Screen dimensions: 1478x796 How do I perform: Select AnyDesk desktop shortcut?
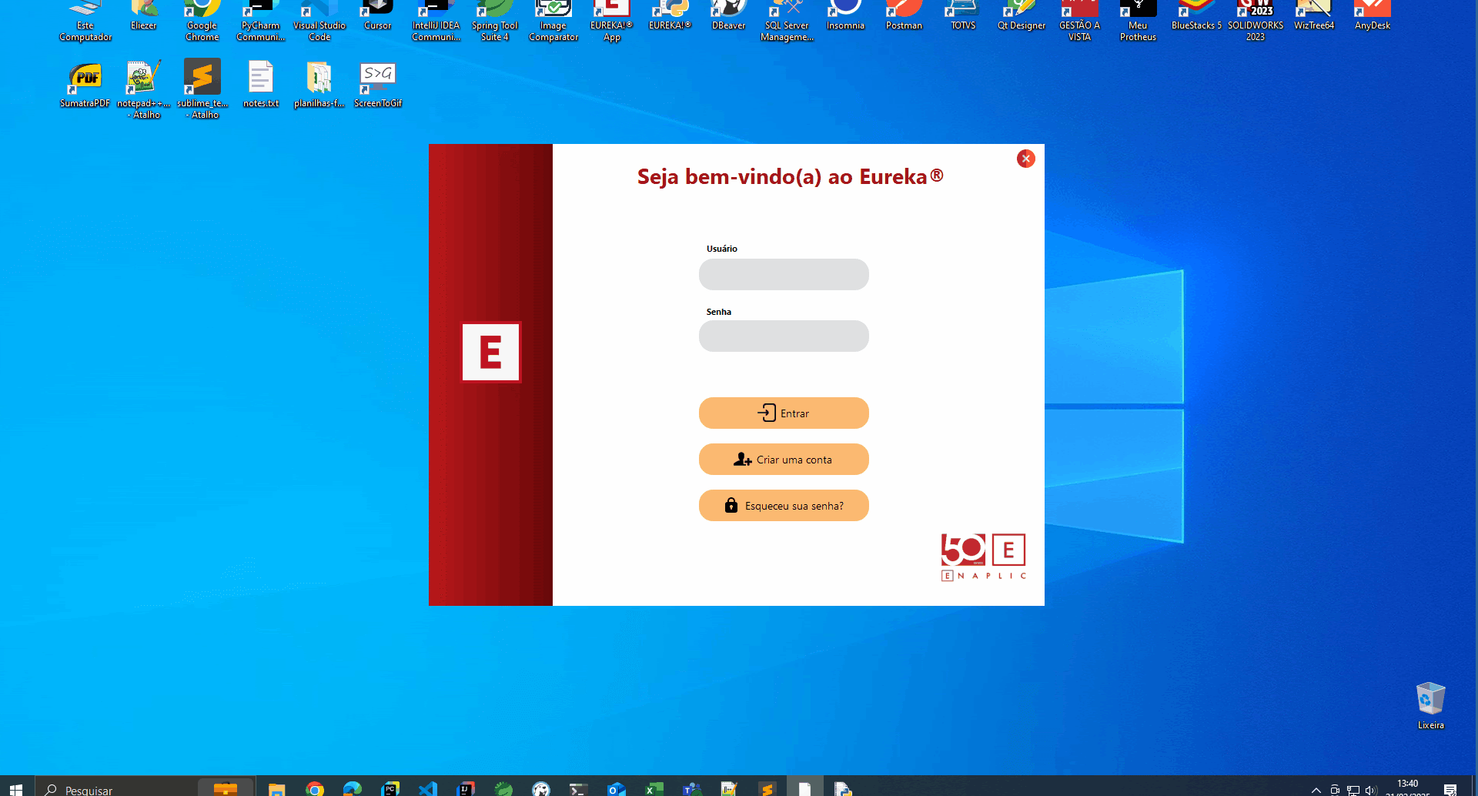tap(1373, 16)
